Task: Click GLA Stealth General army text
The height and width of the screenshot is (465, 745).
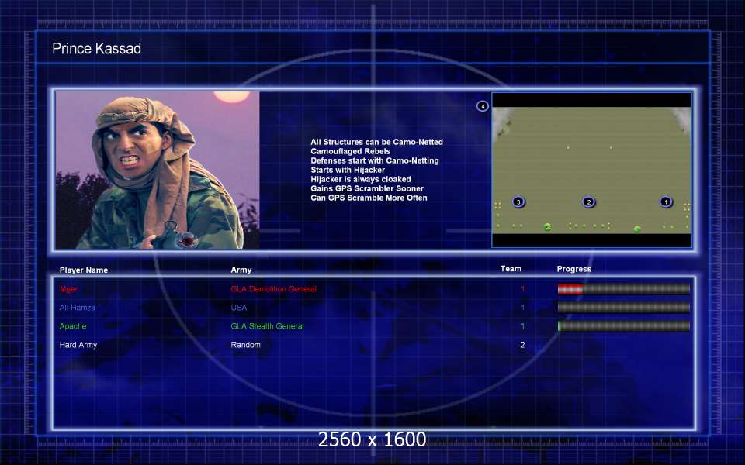Action: click(x=268, y=326)
